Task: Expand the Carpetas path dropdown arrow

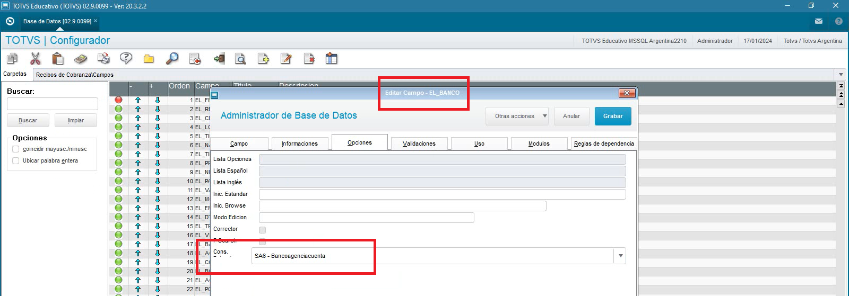Action: [x=841, y=75]
